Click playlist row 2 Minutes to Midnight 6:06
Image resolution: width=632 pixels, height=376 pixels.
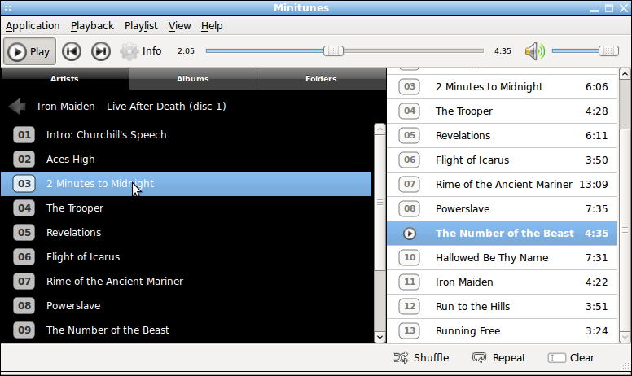(x=502, y=87)
